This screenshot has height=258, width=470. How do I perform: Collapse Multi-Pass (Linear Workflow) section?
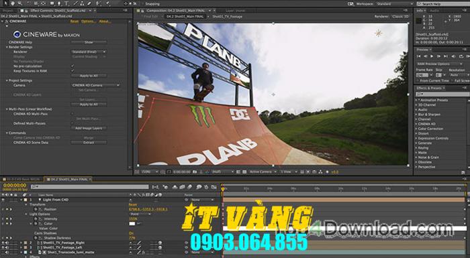pyautogui.click(x=7, y=109)
